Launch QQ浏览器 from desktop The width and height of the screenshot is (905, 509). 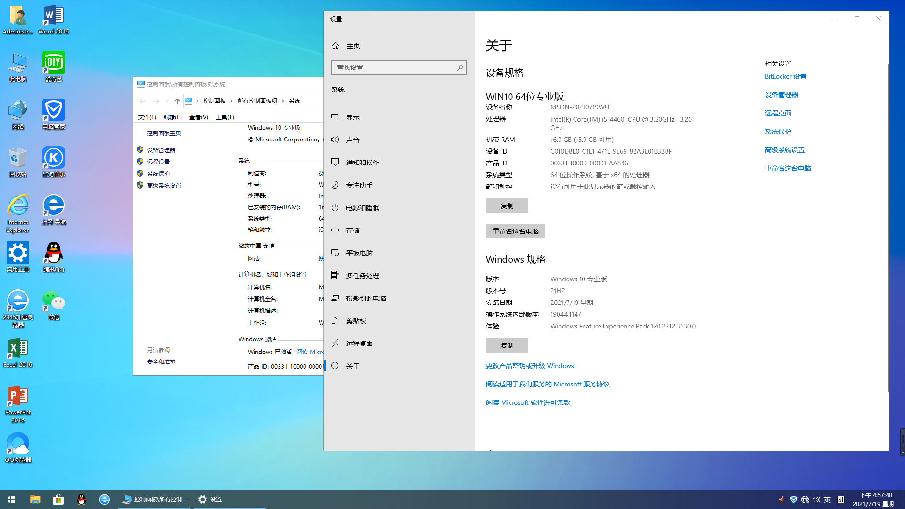point(18,448)
